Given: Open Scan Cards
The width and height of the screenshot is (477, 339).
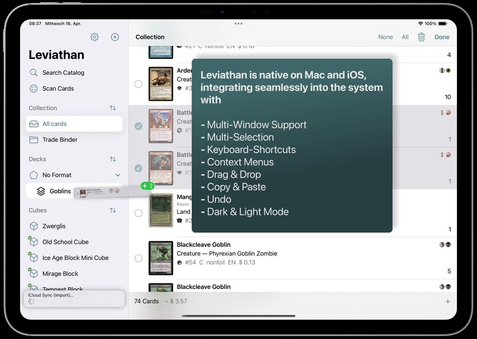Looking at the screenshot, I should [58, 89].
